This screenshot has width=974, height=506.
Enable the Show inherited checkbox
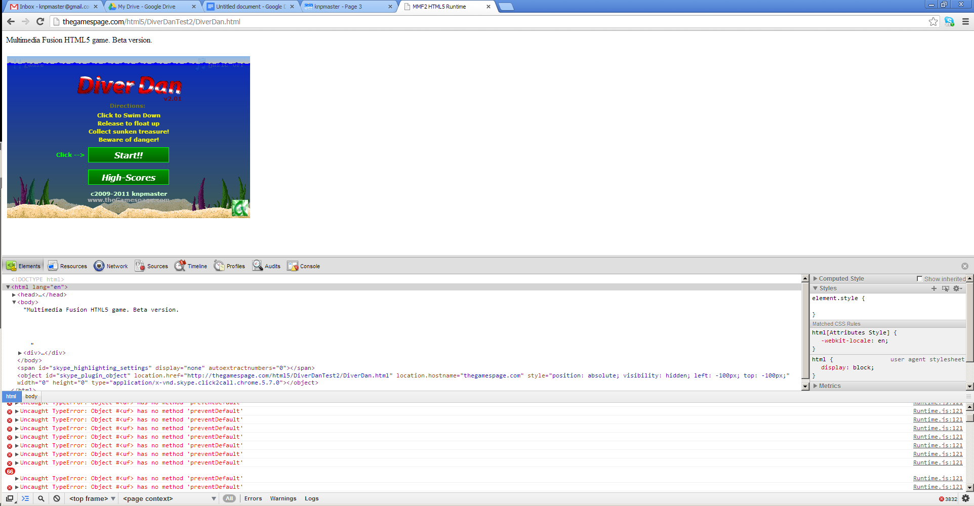[x=919, y=279]
